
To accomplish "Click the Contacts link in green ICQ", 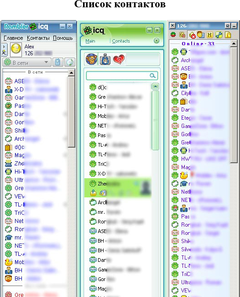I will (121, 41).
